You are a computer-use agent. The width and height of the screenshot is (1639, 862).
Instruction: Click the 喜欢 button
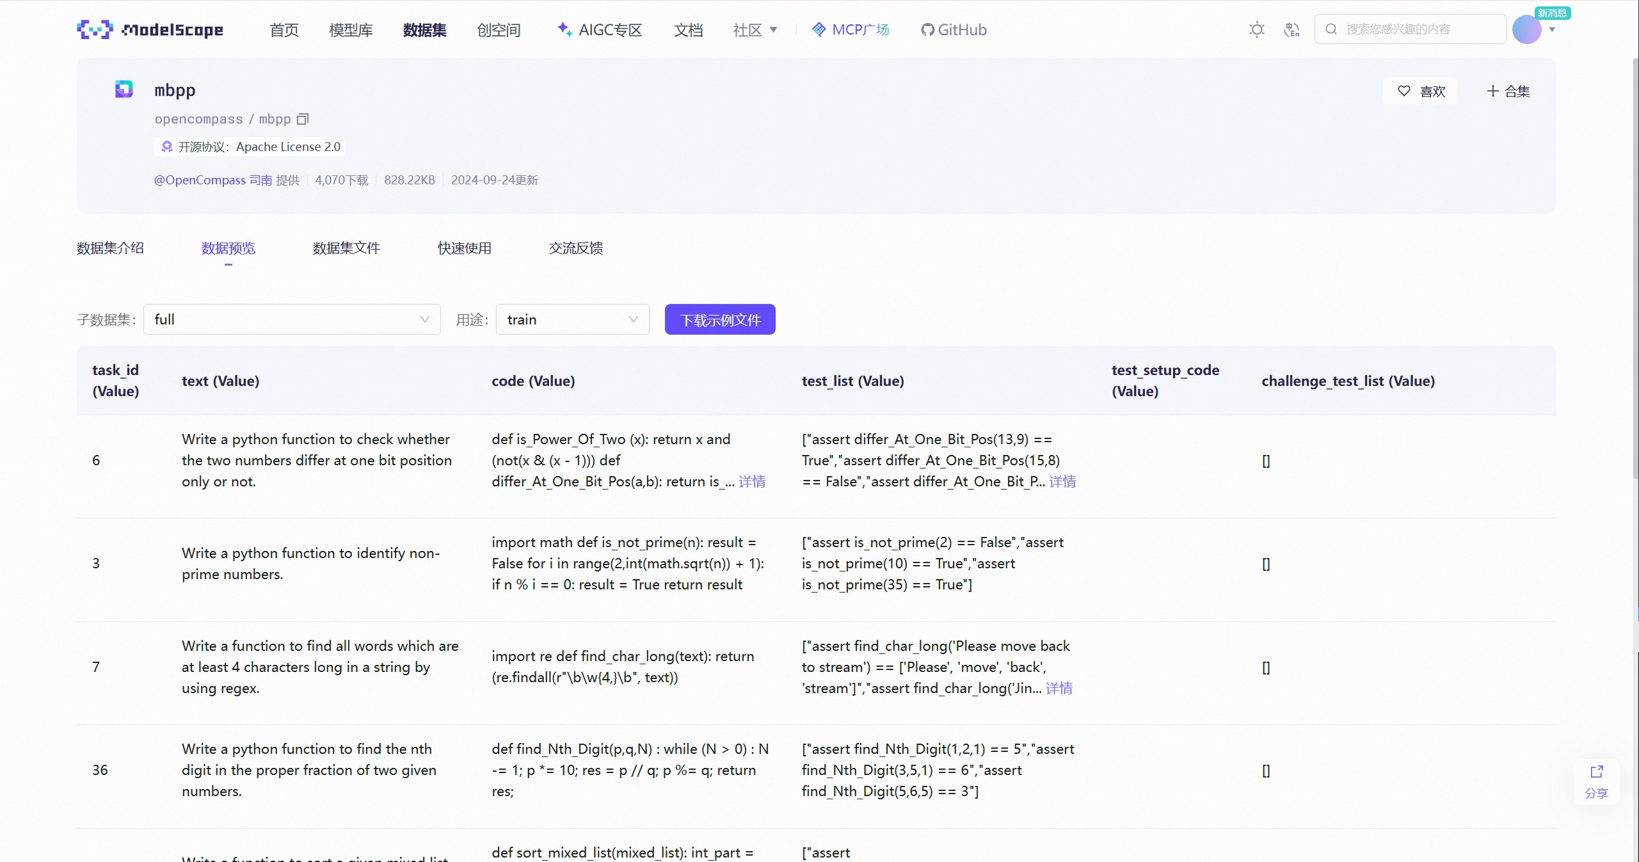coord(1420,91)
